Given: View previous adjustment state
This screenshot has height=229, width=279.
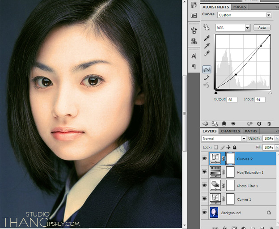Looking at the screenshot, I should 250,123.
